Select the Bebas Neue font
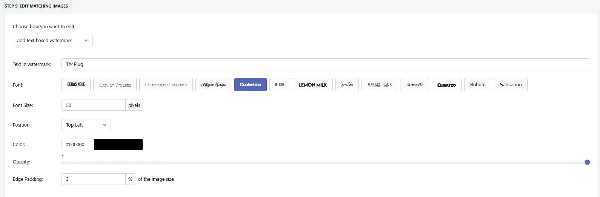This screenshot has width=600, height=197. point(76,85)
